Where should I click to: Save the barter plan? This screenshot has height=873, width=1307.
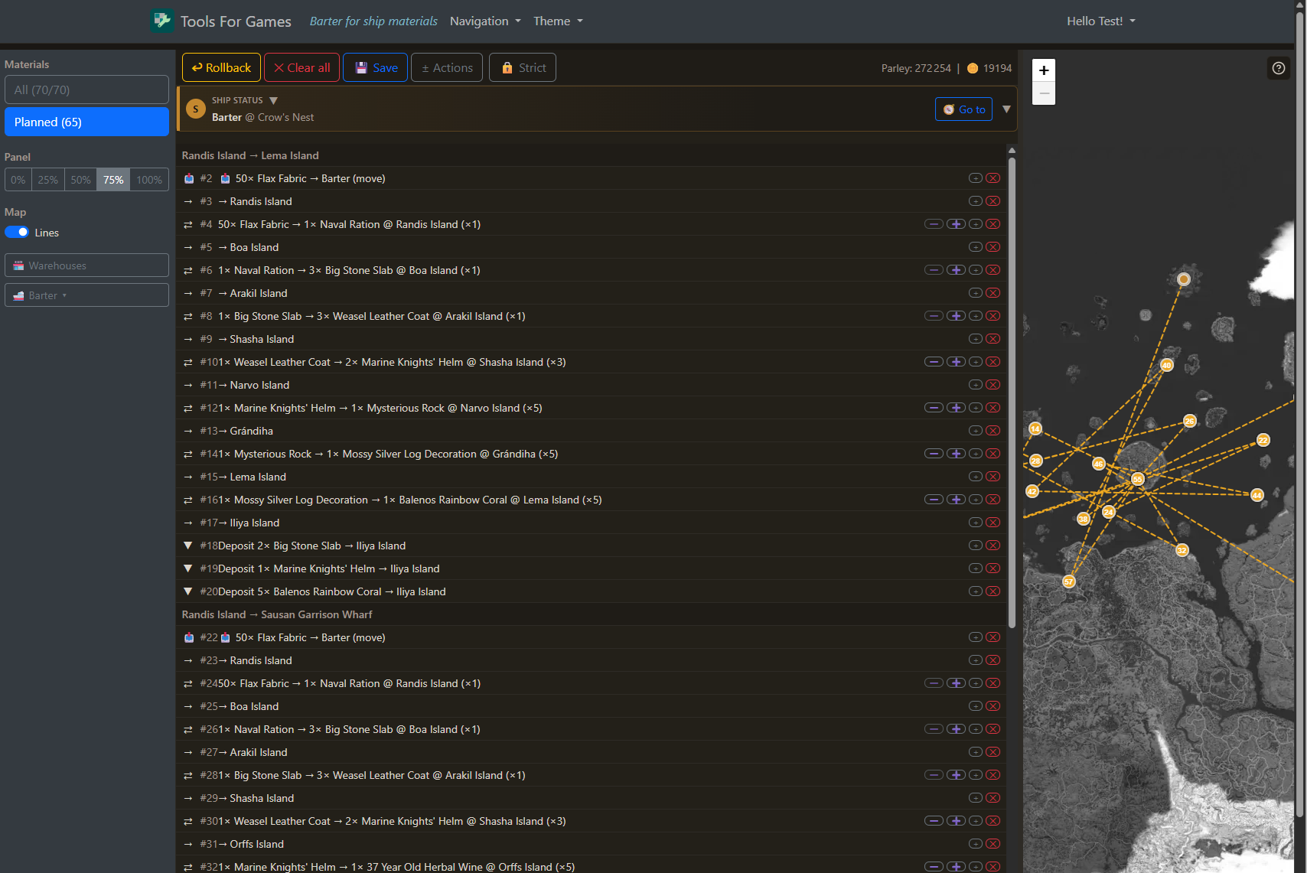[x=376, y=67]
